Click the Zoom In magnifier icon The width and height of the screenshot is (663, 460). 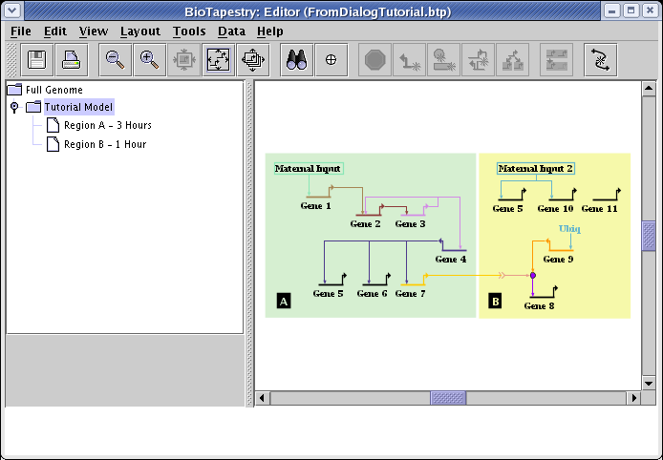coord(149,60)
